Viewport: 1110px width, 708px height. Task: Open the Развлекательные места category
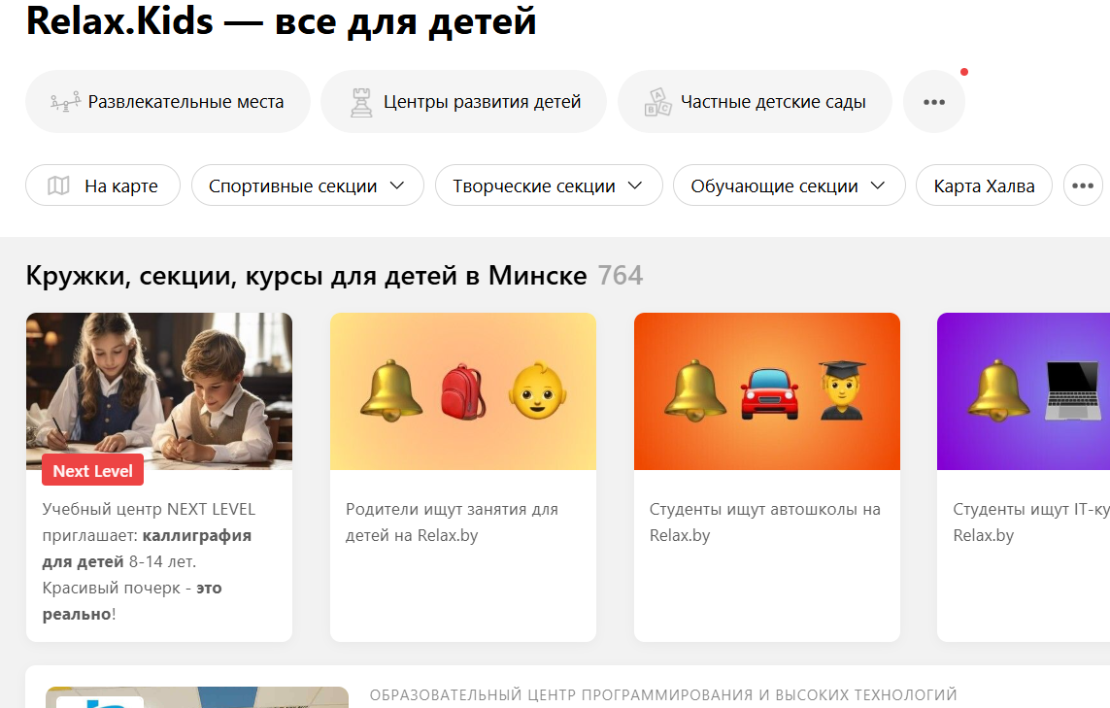pos(168,101)
